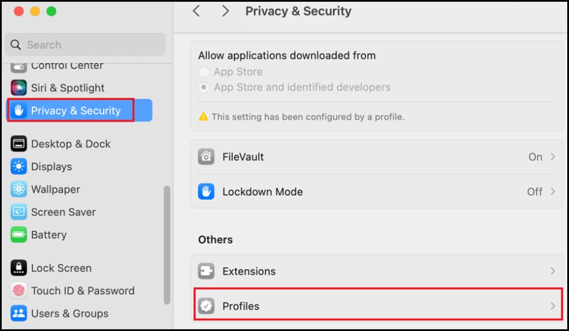Open Siri & Spotlight icon in sidebar
Screen dimensions: 569x331
click(x=18, y=87)
